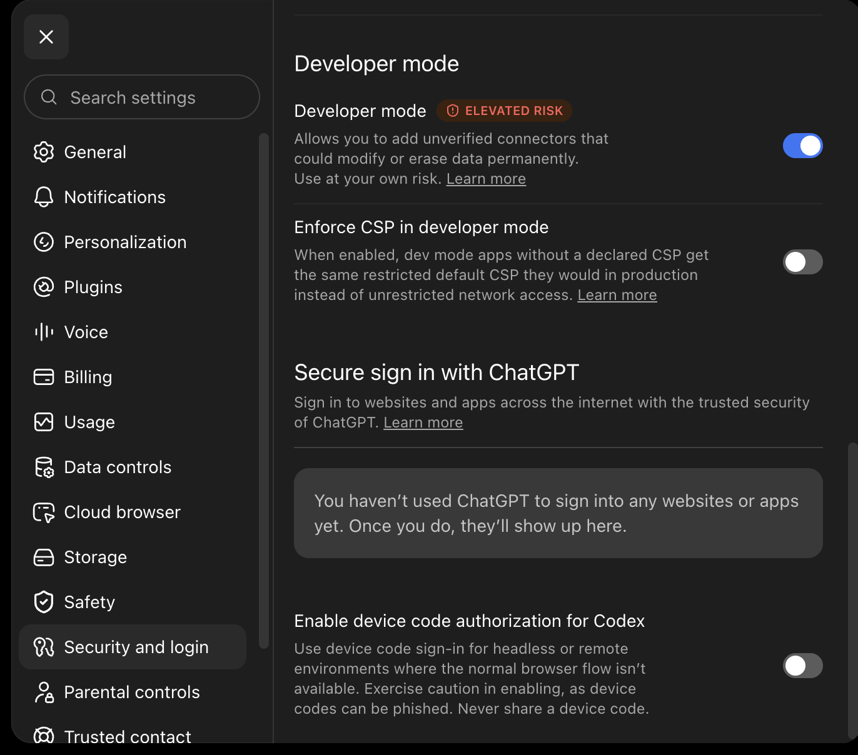This screenshot has width=858, height=755.
Task: Click the Usage chart icon
Action: 44,422
